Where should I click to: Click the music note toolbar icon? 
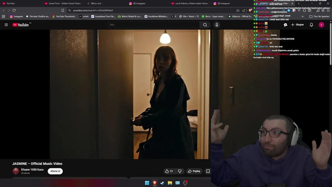click(x=318, y=10)
